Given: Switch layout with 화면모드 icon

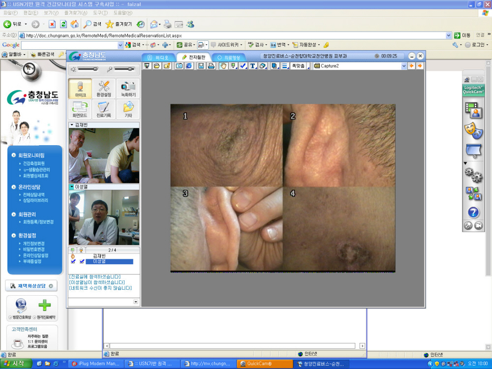Looking at the screenshot, I should tap(80, 109).
